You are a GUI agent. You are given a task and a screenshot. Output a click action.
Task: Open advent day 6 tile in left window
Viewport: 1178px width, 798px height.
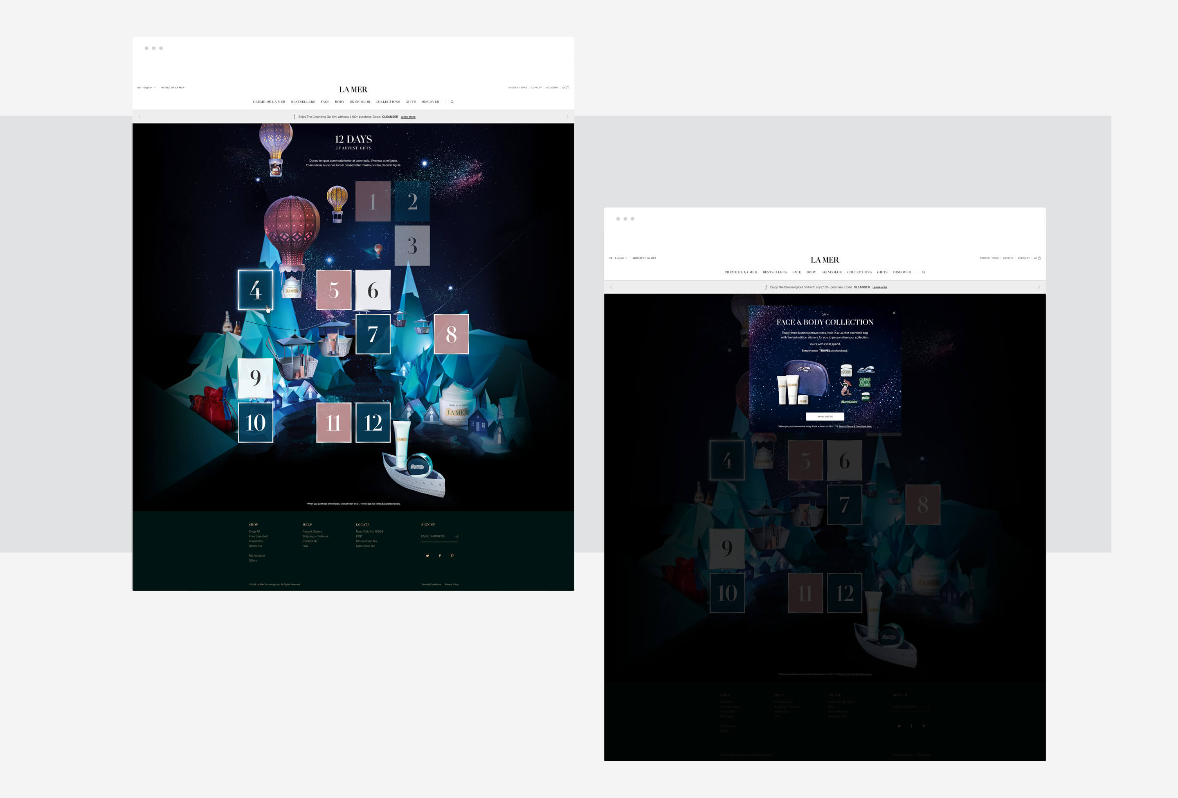click(373, 289)
